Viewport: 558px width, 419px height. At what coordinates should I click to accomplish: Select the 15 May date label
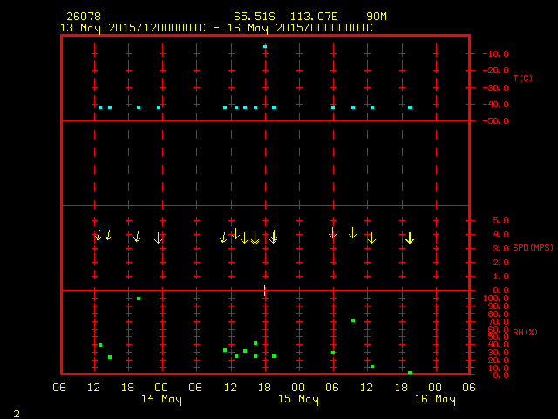pyautogui.click(x=298, y=399)
